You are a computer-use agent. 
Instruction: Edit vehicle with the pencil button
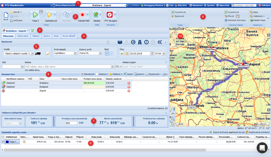point(47,53)
